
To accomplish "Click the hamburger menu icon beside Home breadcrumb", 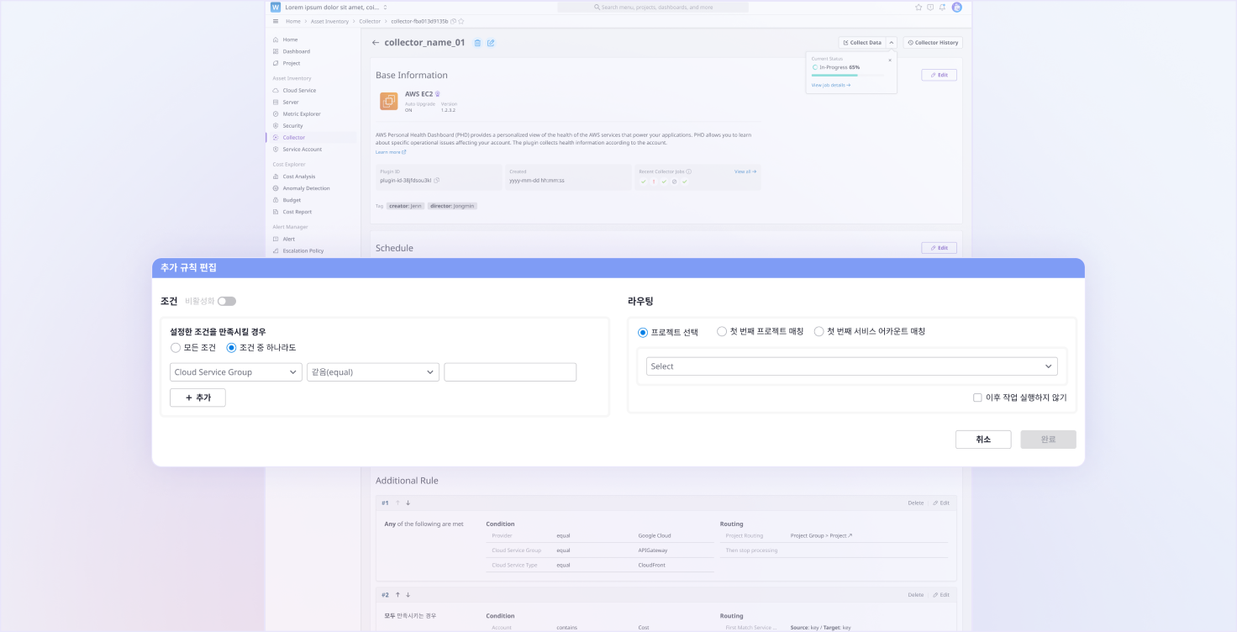I will (x=276, y=21).
